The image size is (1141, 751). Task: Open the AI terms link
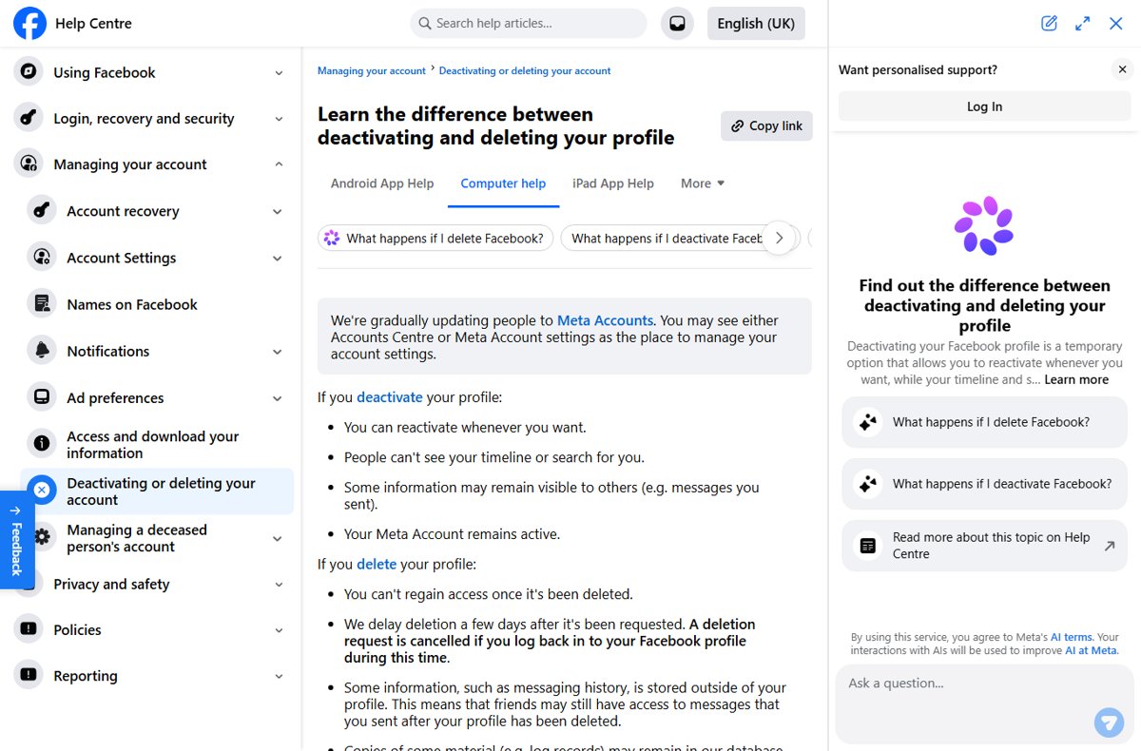tap(1071, 637)
